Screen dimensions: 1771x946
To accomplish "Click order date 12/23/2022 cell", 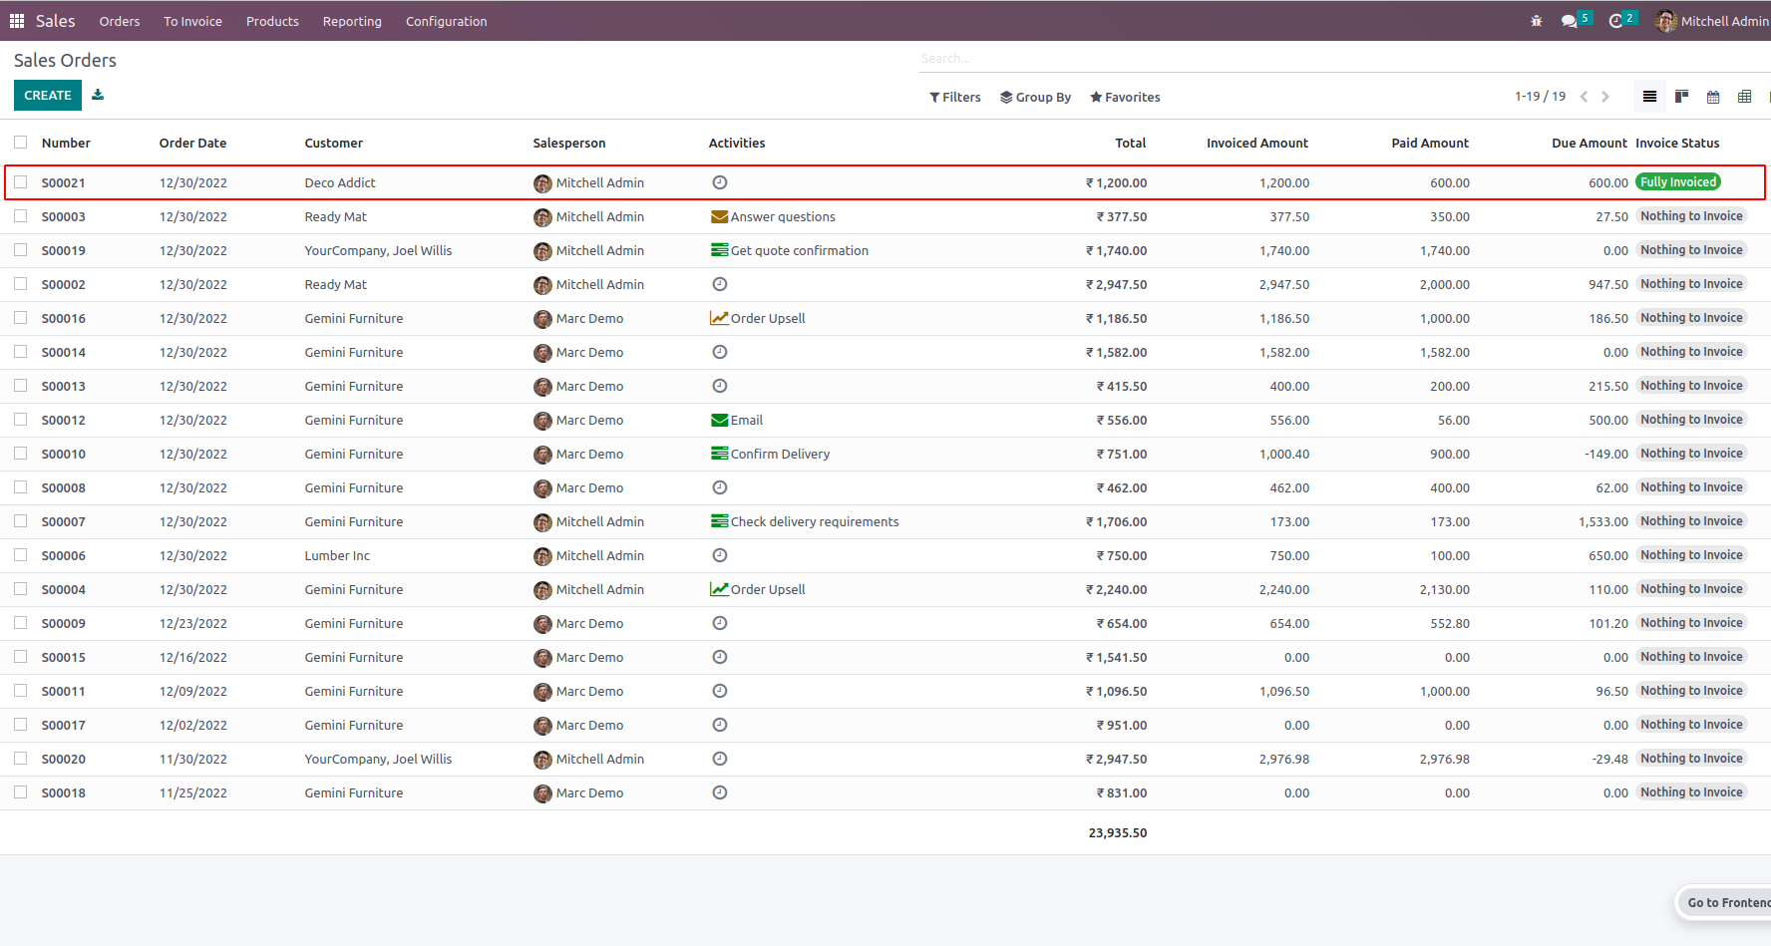I will [x=193, y=623].
